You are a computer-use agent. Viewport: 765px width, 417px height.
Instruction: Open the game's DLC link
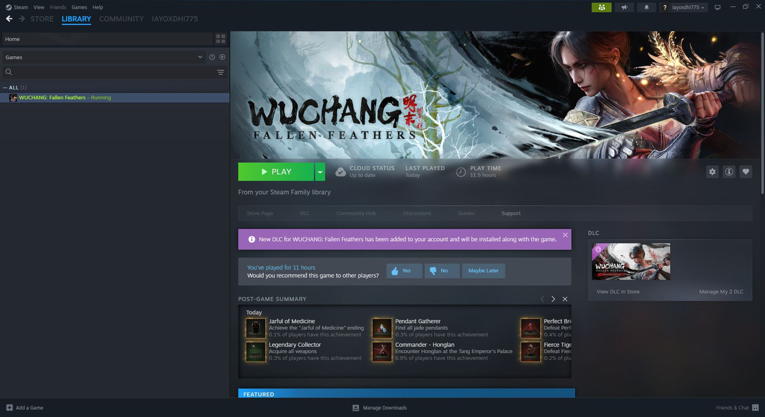(x=305, y=214)
